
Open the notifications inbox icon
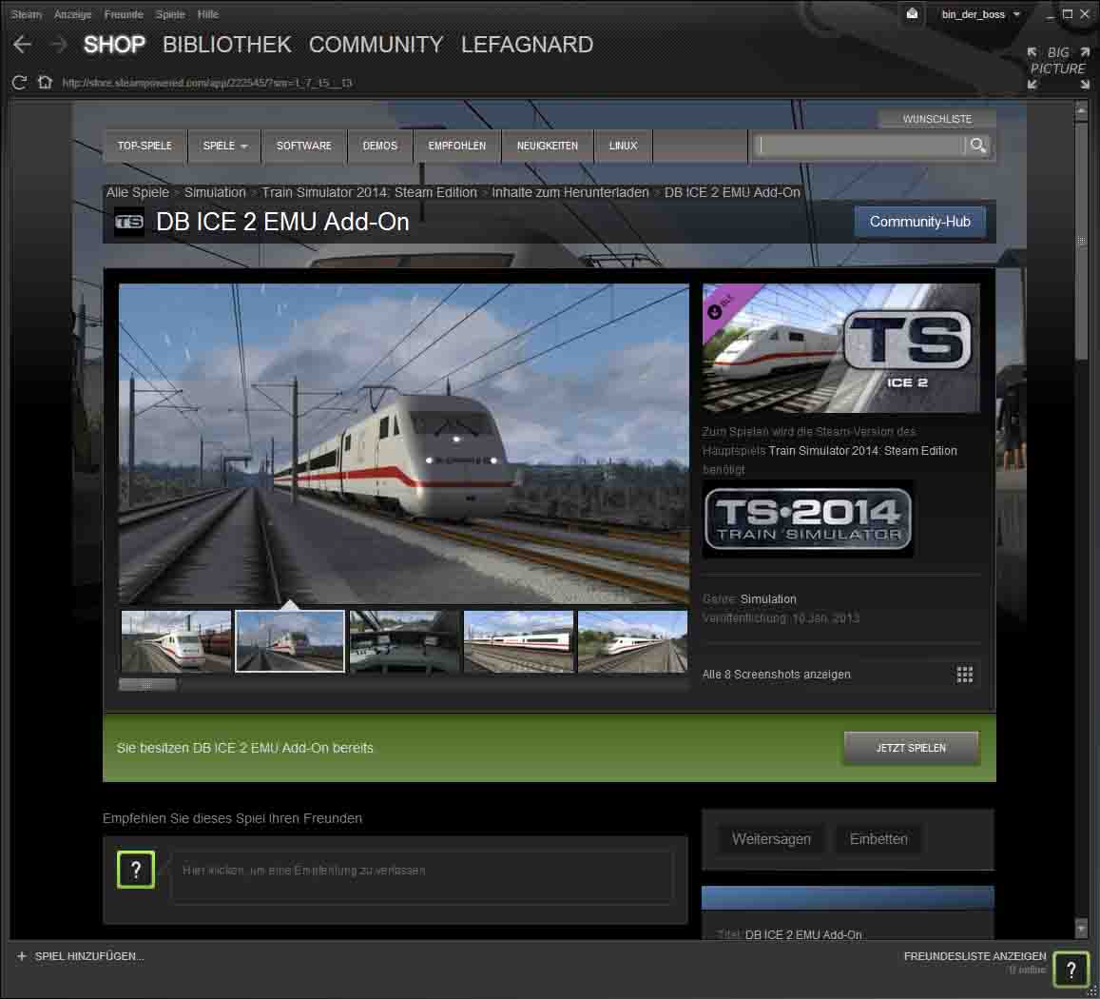[x=912, y=14]
